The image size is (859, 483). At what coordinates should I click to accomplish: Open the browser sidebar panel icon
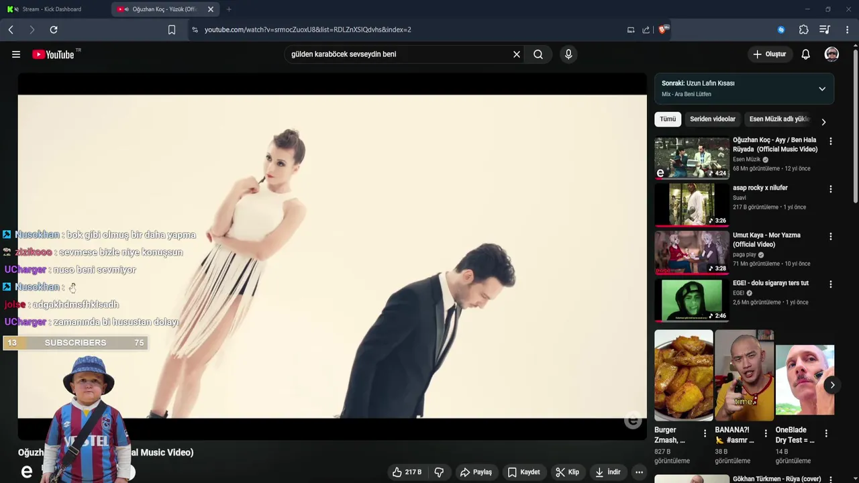pos(631,30)
